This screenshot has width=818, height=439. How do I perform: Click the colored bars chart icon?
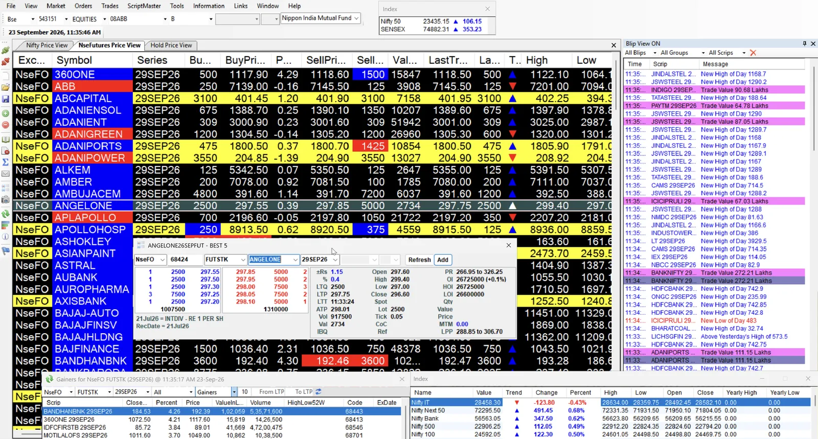tap(6, 225)
